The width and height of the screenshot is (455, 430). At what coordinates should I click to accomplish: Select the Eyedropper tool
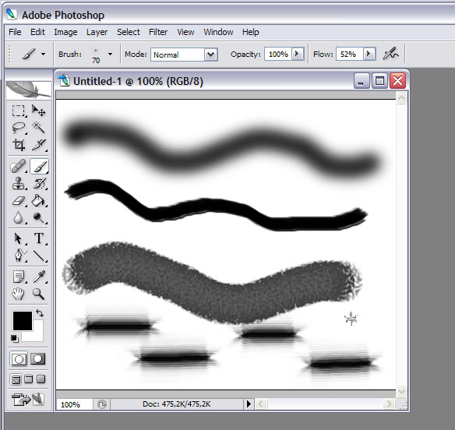click(39, 277)
